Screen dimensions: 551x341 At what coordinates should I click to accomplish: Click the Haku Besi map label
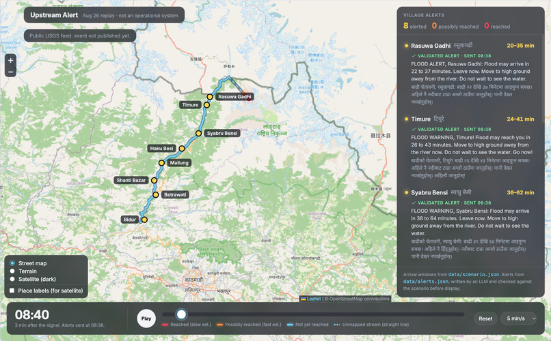click(161, 149)
